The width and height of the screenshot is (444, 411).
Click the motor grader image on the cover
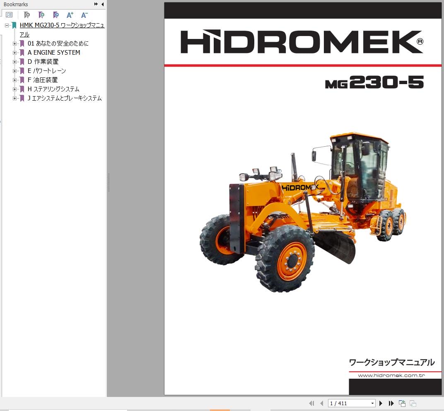(303, 212)
